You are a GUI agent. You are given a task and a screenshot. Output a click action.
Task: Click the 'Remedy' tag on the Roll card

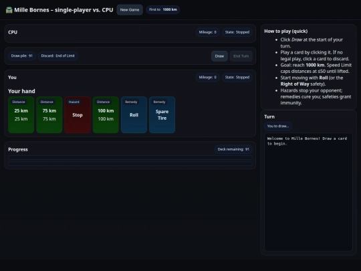point(131,102)
